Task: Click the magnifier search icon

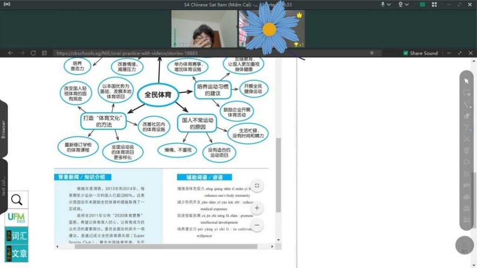Action: click(x=17, y=200)
